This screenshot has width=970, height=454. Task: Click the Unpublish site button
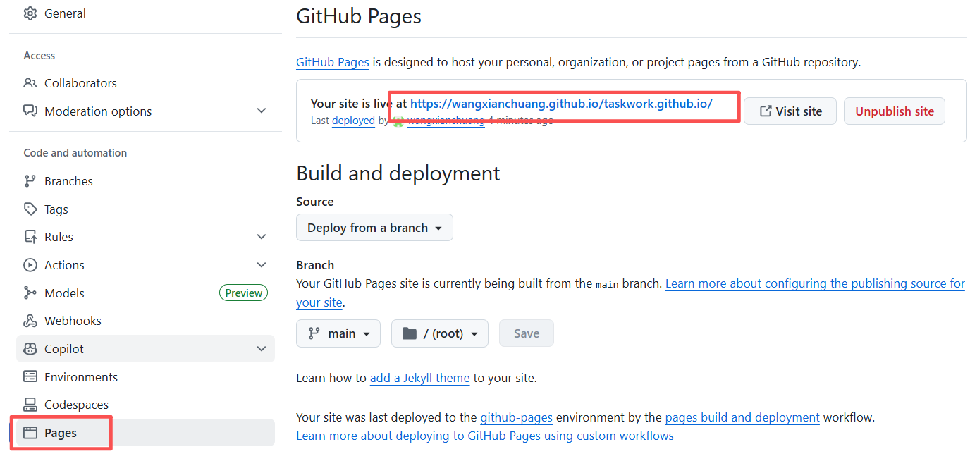click(895, 111)
